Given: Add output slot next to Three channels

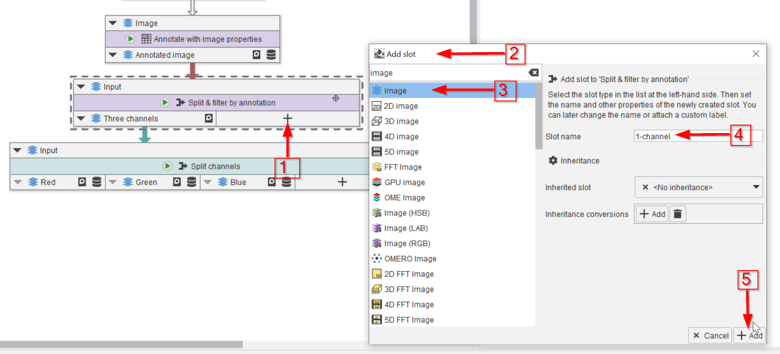Looking at the screenshot, I should coord(287,118).
